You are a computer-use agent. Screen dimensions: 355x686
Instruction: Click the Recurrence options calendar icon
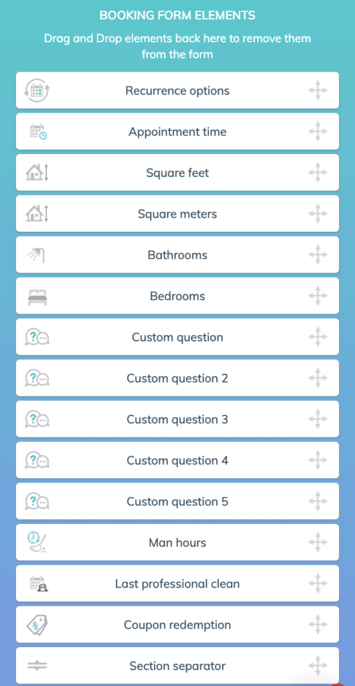[37, 90]
